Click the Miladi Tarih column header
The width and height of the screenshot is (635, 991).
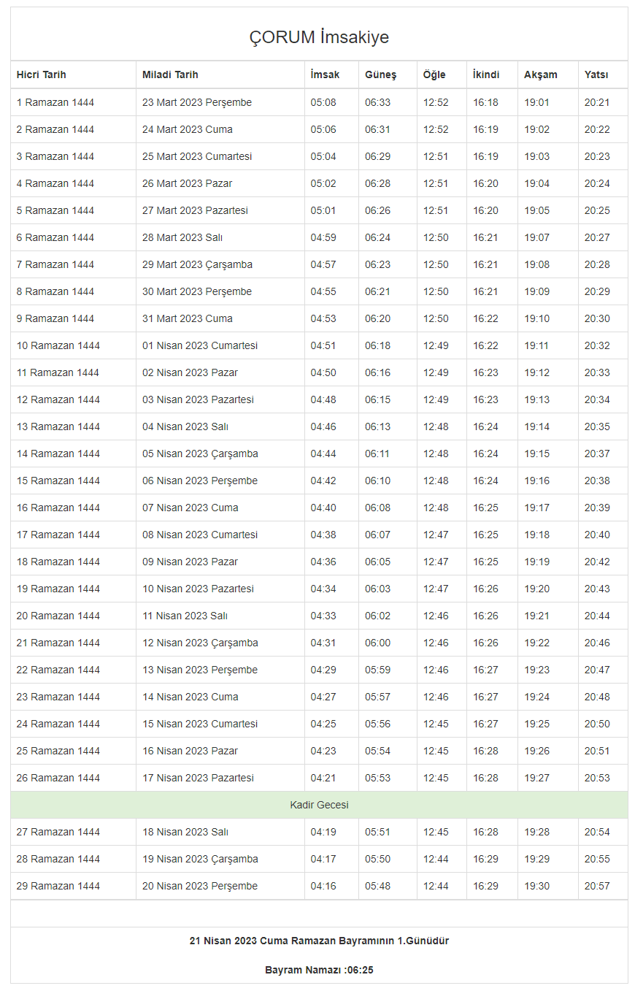[170, 74]
